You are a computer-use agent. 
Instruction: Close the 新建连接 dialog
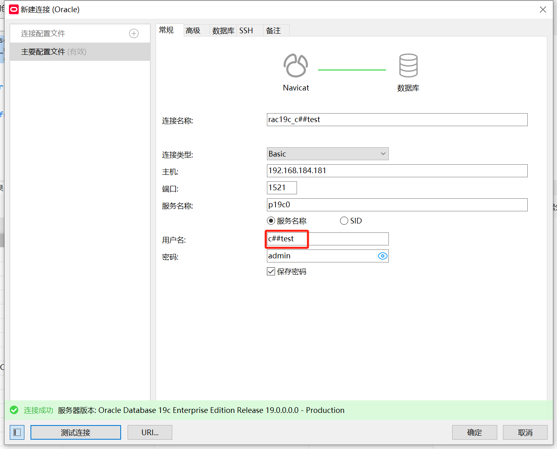coord(543,9)
